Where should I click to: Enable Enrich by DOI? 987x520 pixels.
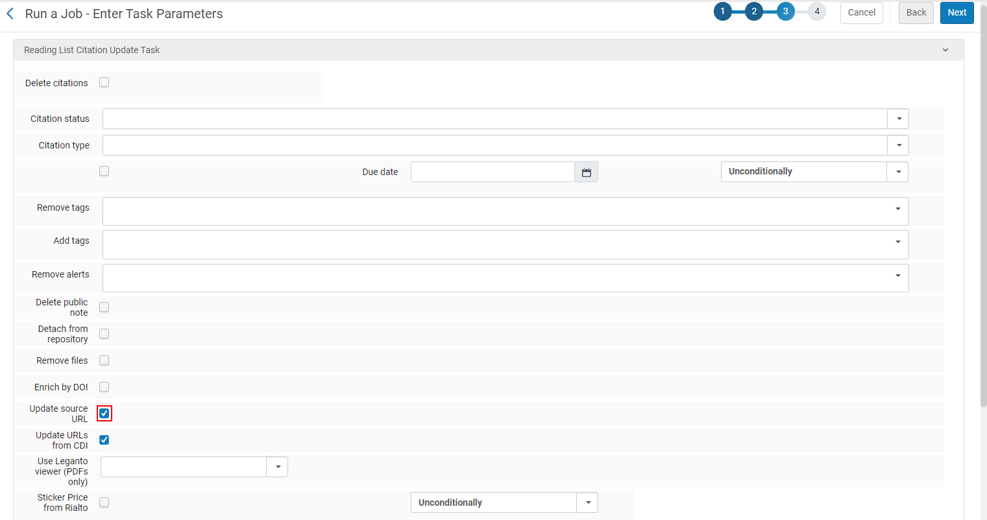tap(104, 387)
